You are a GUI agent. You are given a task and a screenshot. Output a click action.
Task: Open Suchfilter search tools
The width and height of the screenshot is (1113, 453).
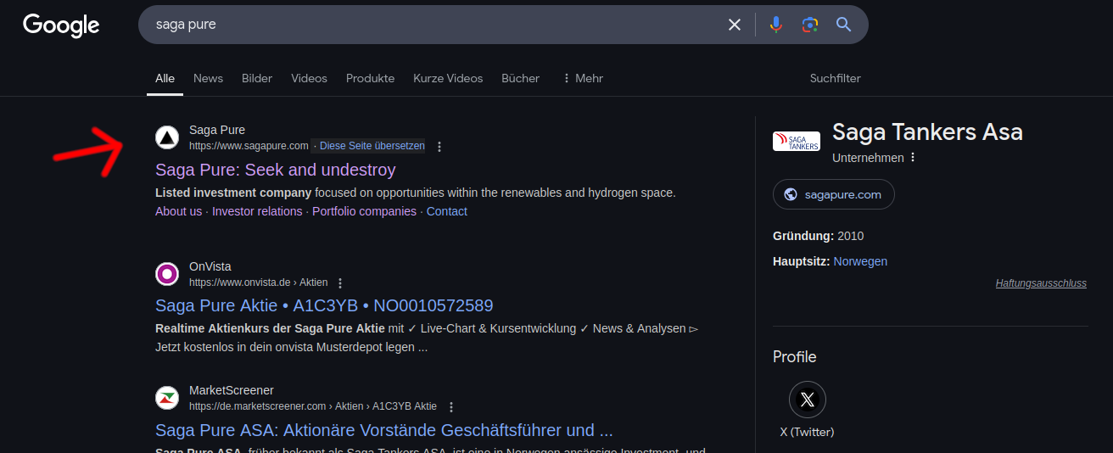[x=835, y=78]
